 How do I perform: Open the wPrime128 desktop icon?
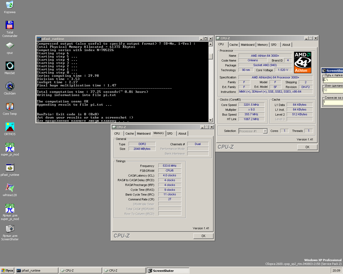coord(10,190)
